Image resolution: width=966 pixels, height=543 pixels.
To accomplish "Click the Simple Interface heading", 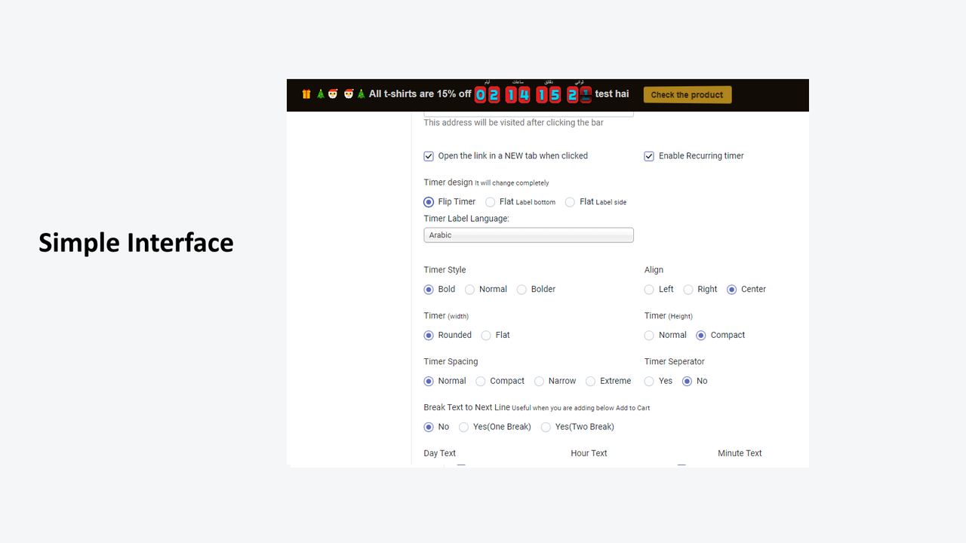I will coord(136,243).
